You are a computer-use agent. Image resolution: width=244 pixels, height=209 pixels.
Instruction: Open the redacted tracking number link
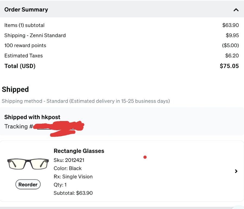coord(58,128)
